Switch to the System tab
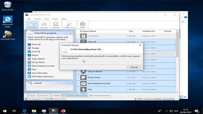203x114 pixels. 42,95
